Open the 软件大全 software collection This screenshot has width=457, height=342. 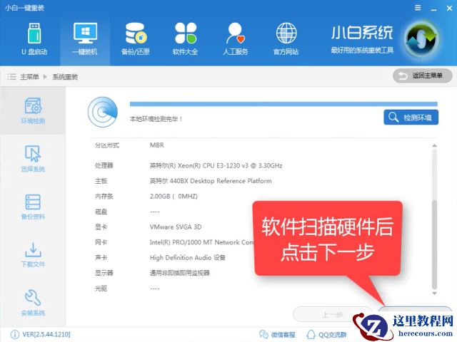(186, 39)
